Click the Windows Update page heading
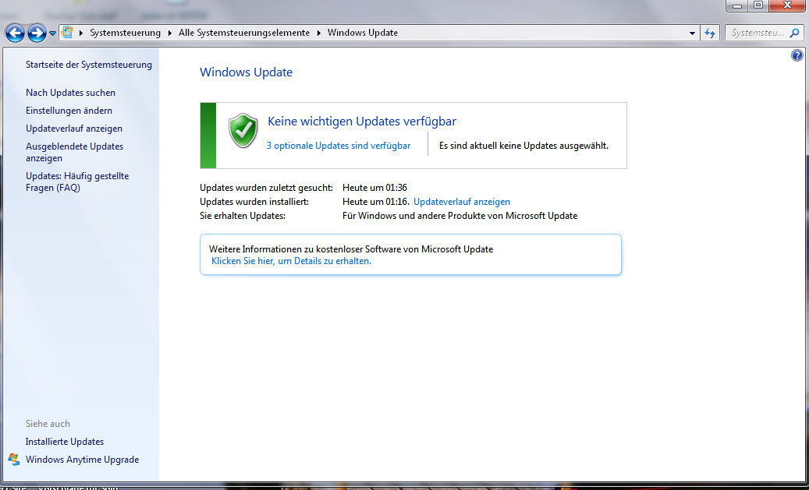Image resolution: width=809 pixels, height=490 pixels. point(246,72)
